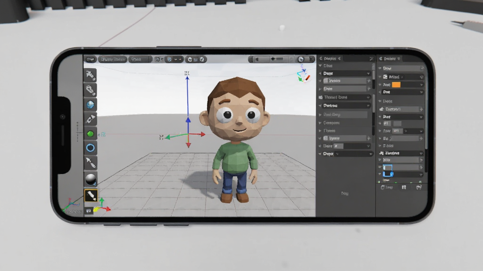This screenshot has width=483, height=271.
Task: Select the second tool in the left toolbar
Action: point(90,90)
